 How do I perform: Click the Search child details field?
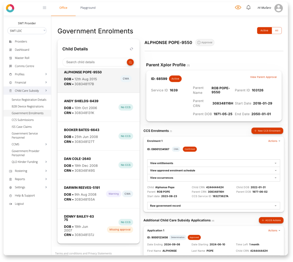click(94, 62)
